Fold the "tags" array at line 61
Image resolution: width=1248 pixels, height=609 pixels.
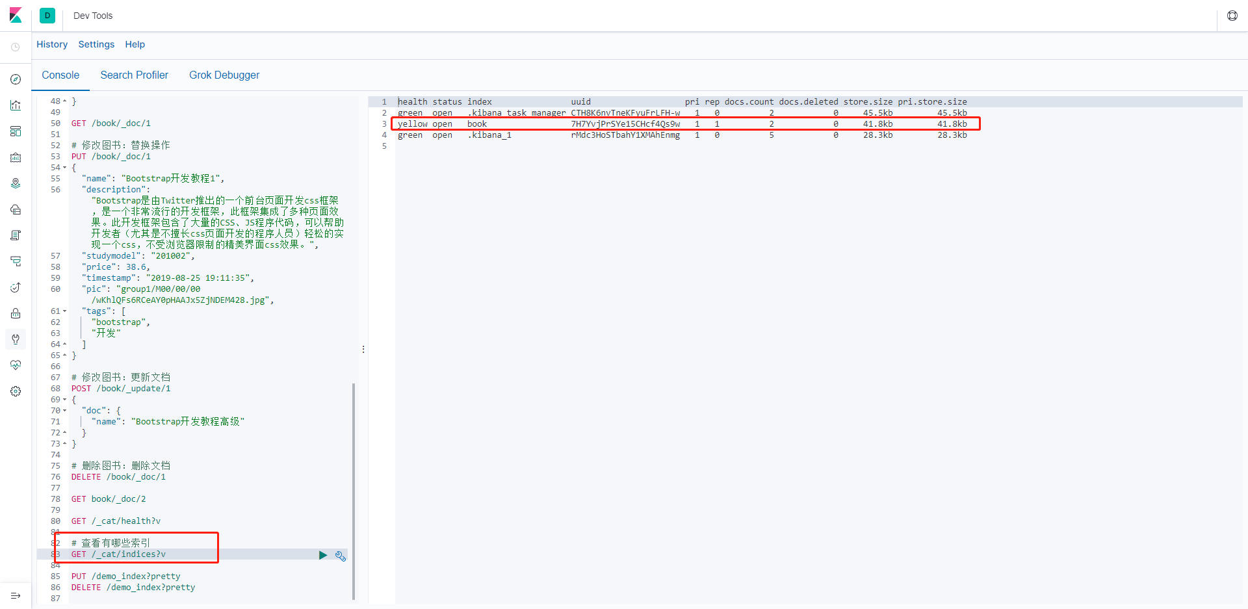65,311
